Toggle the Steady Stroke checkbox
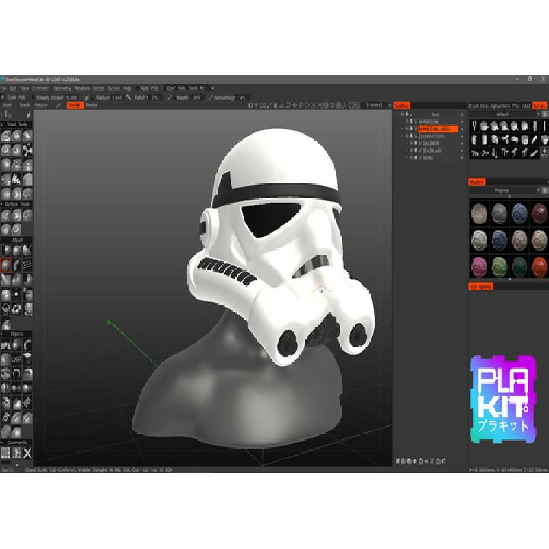This screenshot has width=549, height=549. tap(34, 97)
